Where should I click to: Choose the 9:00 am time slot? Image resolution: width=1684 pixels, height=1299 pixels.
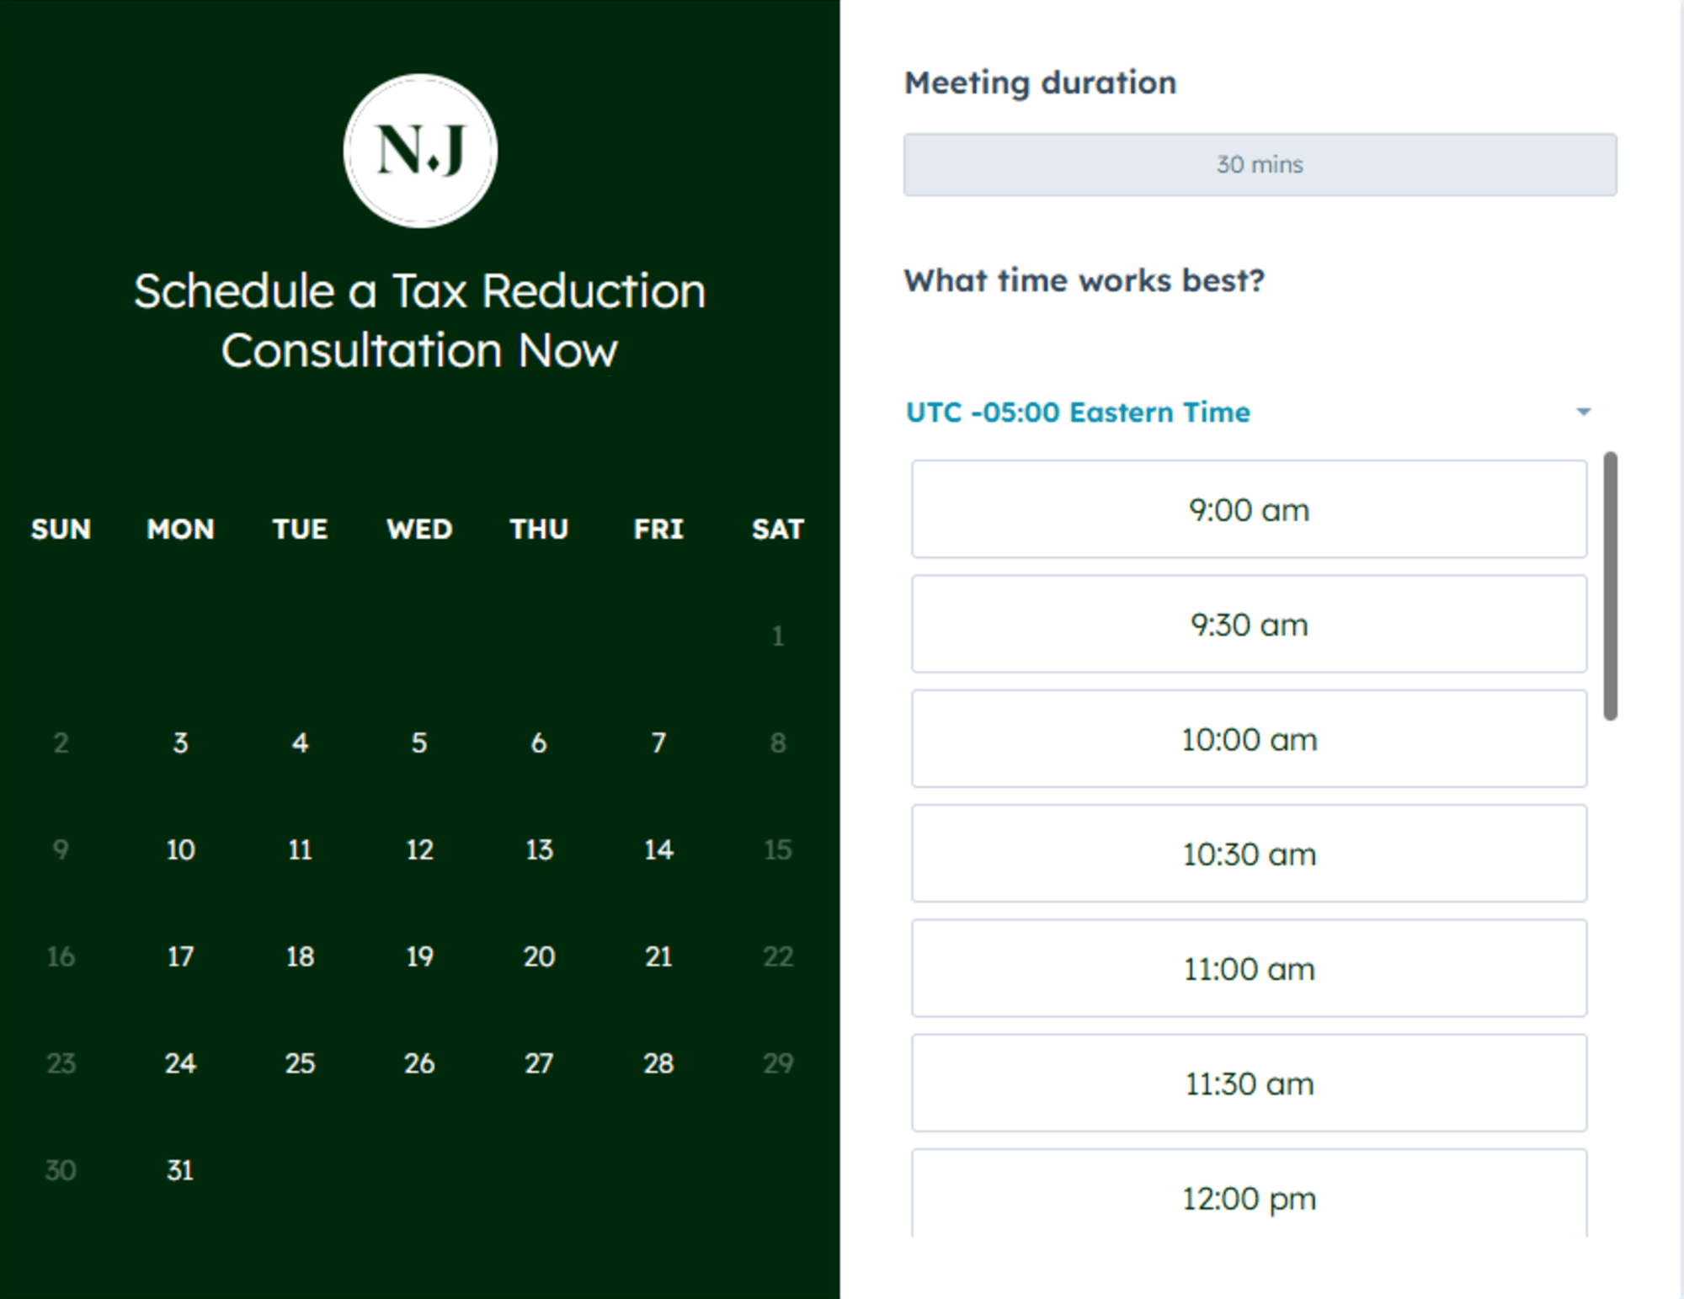point(1249,509)
